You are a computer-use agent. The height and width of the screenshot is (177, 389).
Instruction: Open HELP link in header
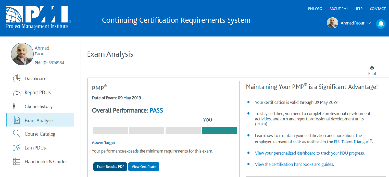(358, 9)
